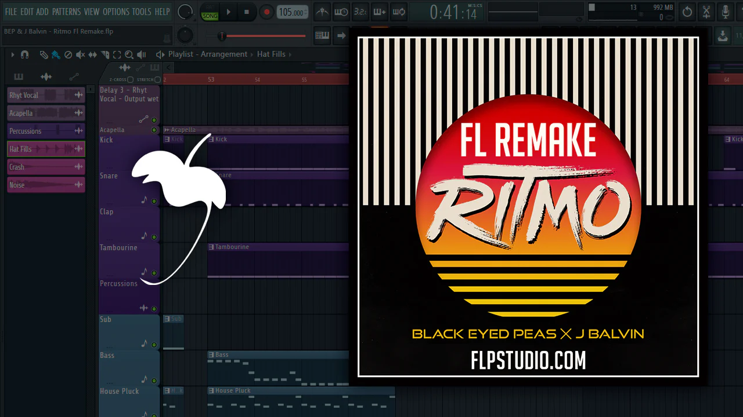
Task: Toggle the magnet snap icon
Action: point(24,54)
